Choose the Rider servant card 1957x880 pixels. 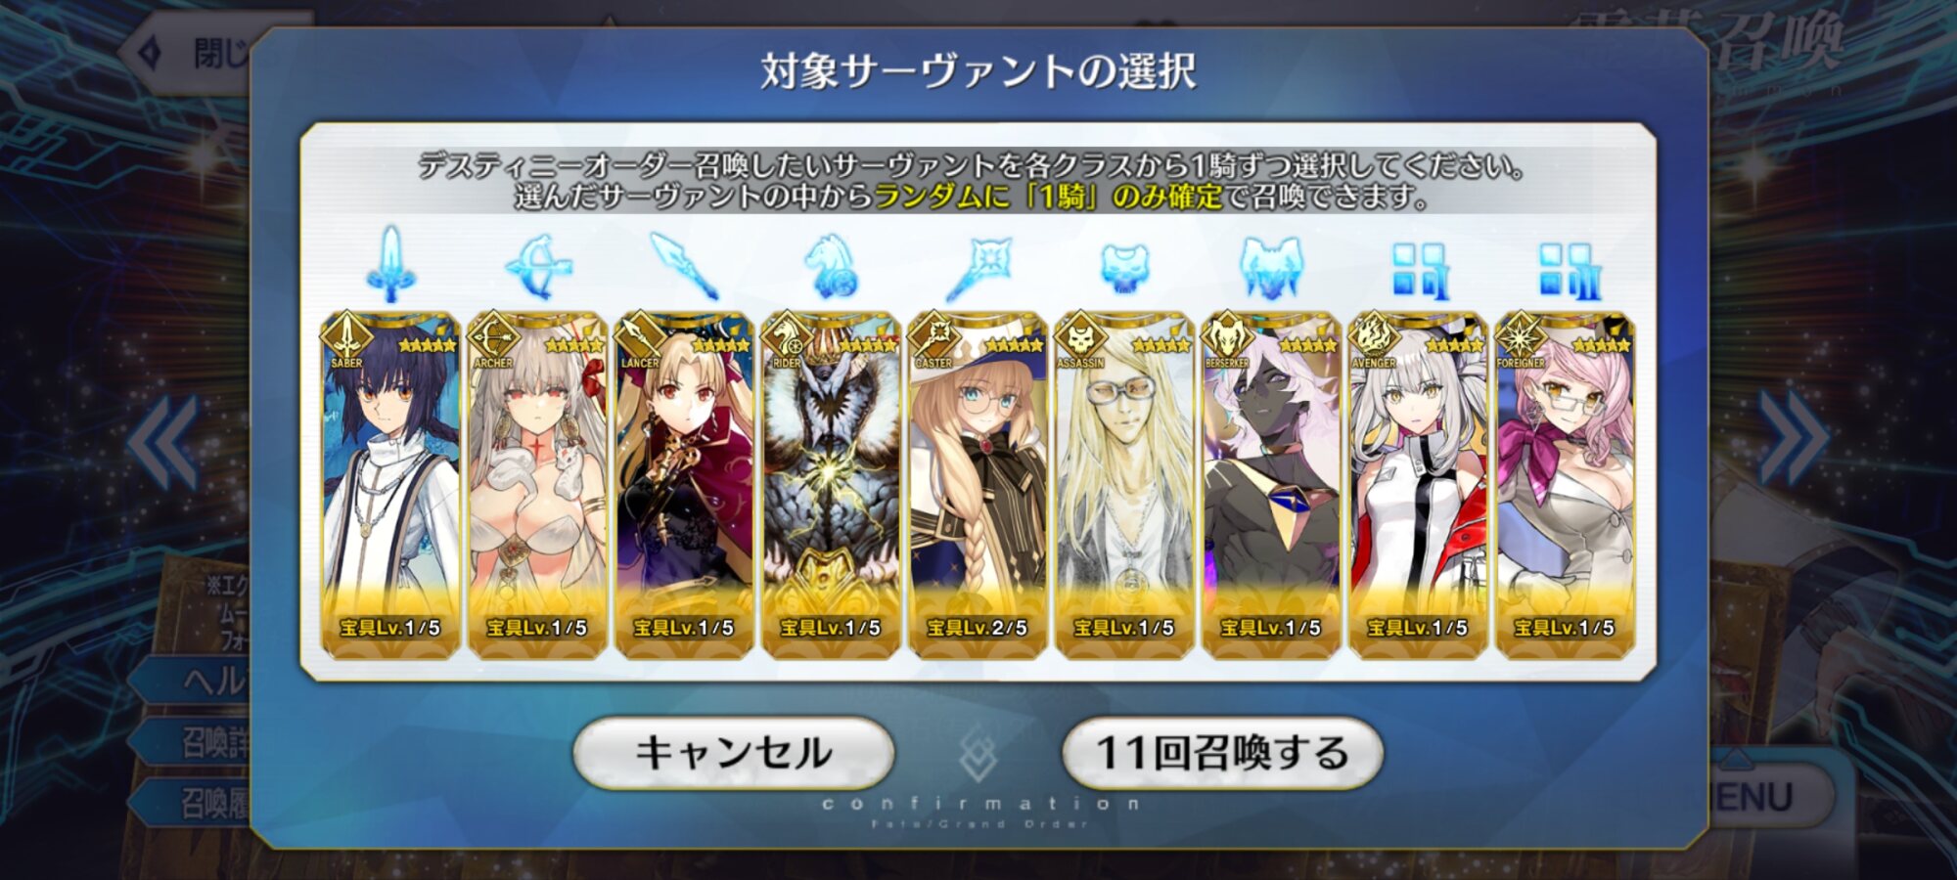click(x=831, y=486)
